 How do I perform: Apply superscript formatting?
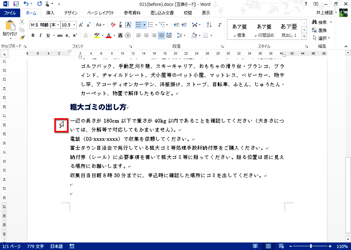point(75,36)
